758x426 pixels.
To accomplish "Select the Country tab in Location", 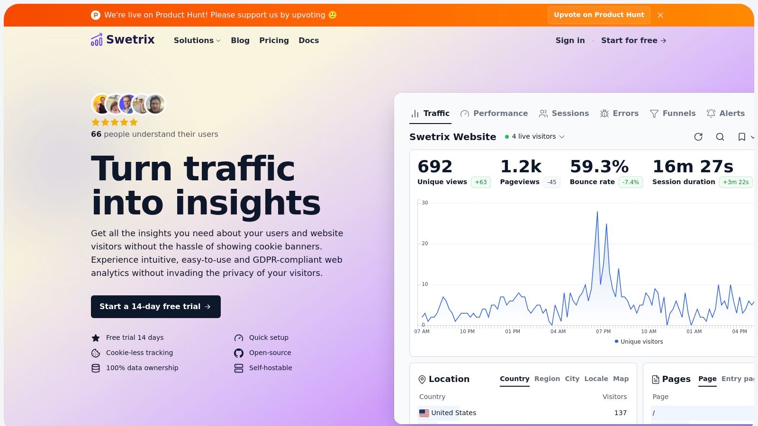I will pos(514,379).
